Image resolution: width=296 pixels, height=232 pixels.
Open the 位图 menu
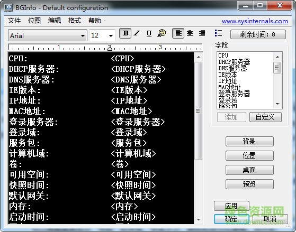pos(34,21)
